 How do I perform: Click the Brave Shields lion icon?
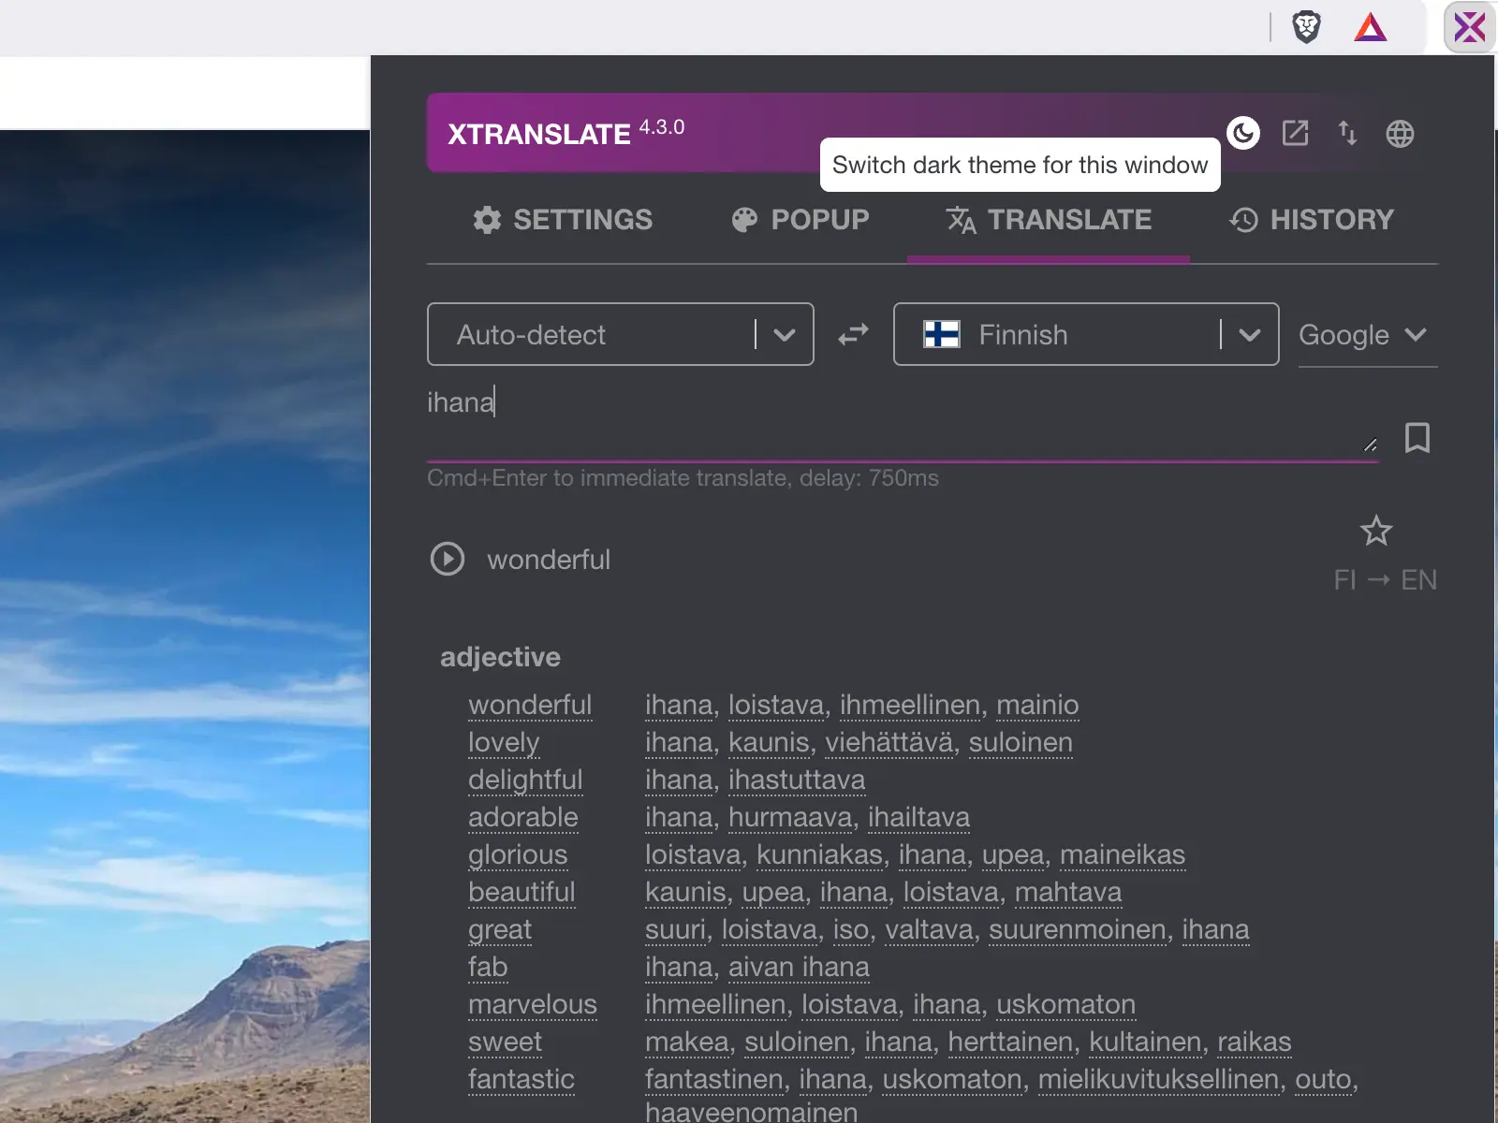tap(1305, 26)
